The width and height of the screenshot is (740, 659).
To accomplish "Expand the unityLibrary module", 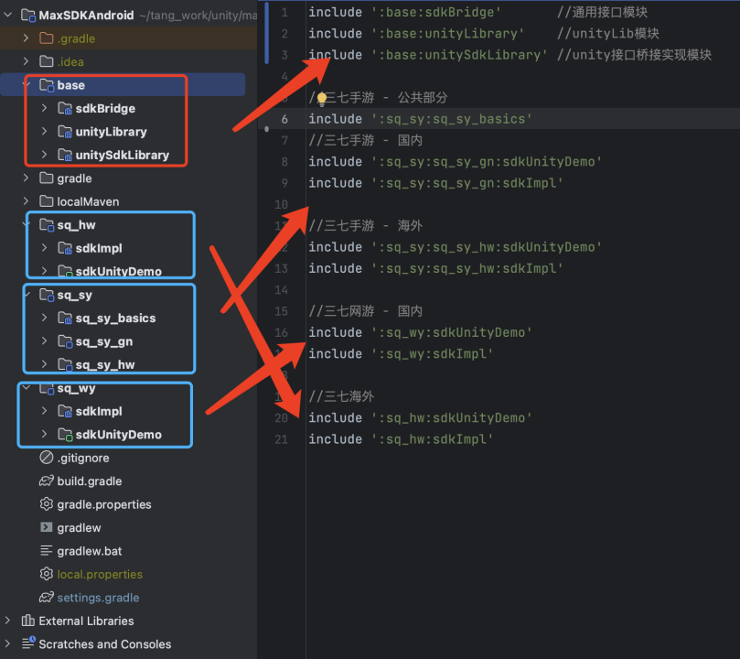I will pyautogui.click(x=44, y=131).
